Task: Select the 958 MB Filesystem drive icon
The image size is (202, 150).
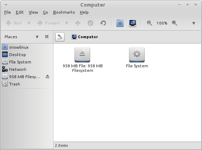Action: pos(82,55)
